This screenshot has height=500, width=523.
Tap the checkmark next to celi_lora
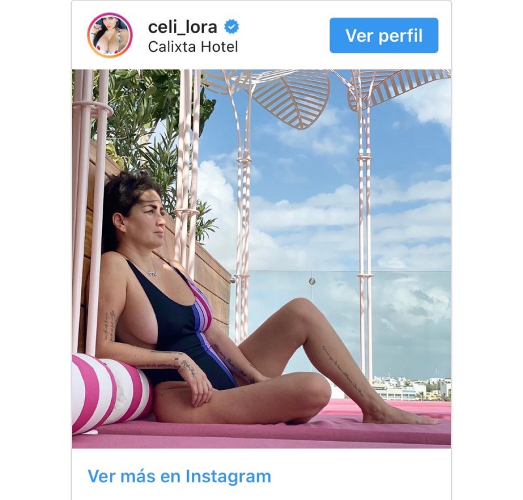tap(231, 27)
